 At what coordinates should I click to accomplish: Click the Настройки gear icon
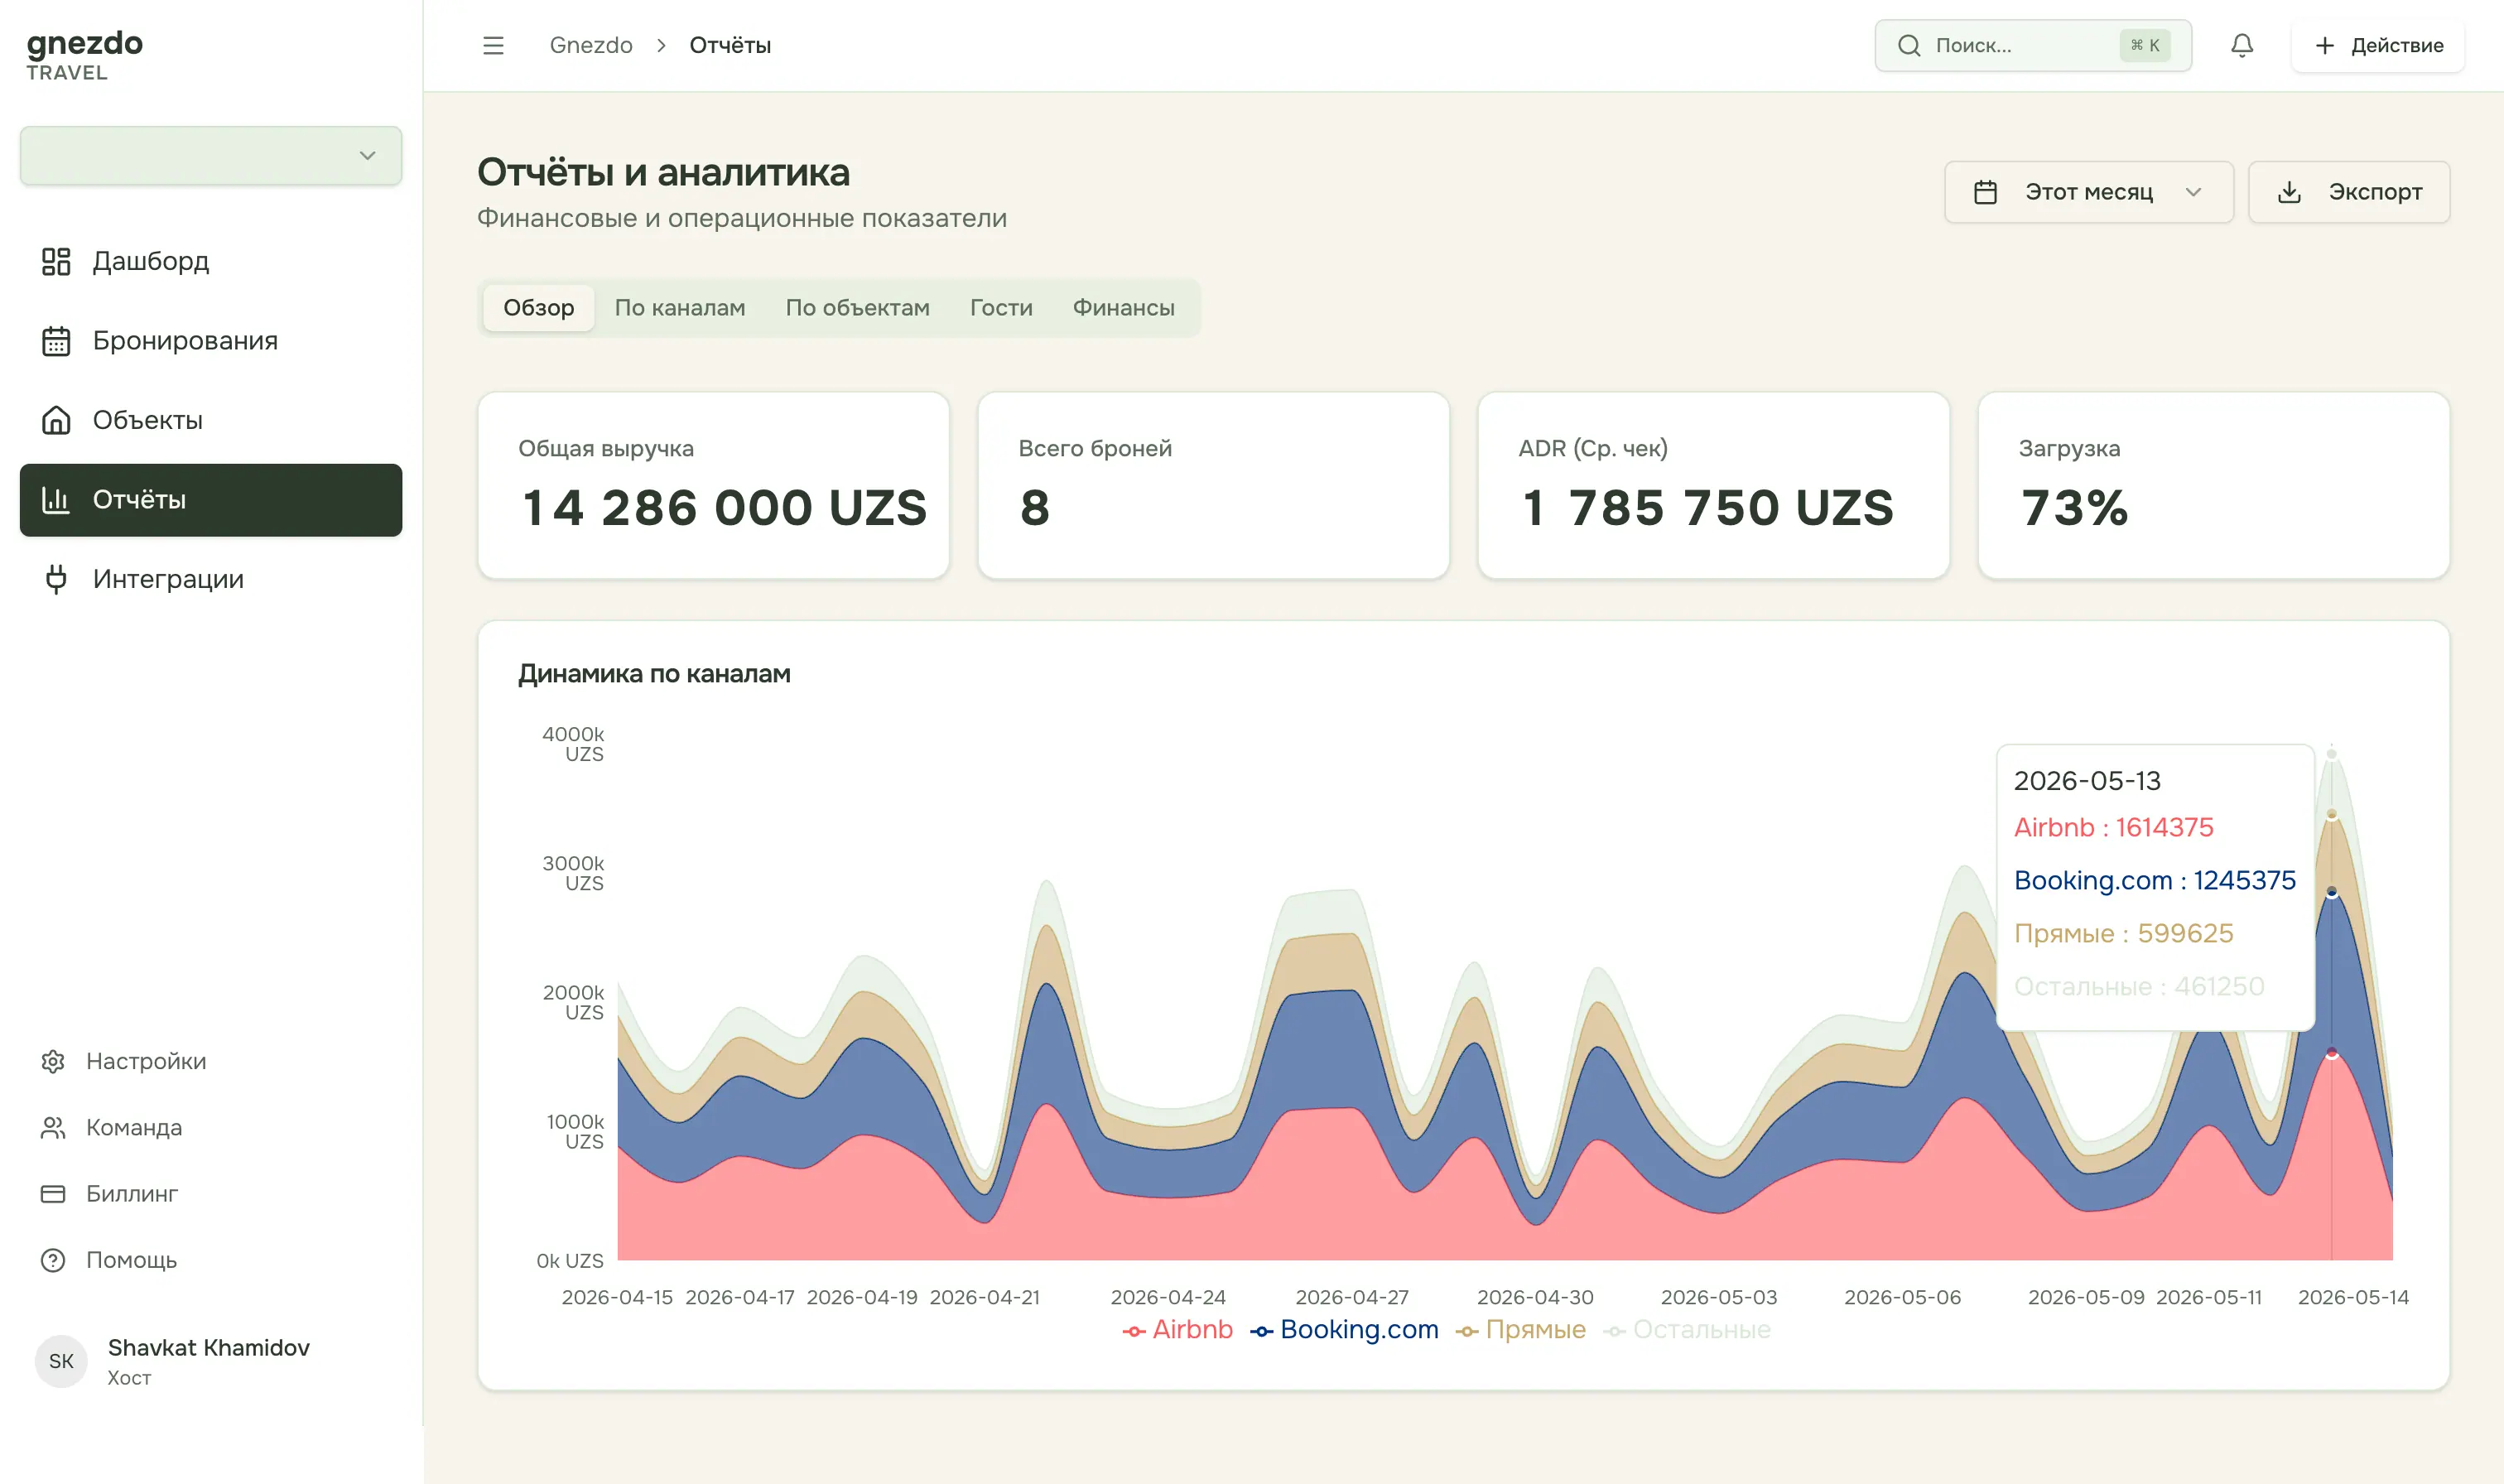pyautogui.click(x=53, y=1061)
